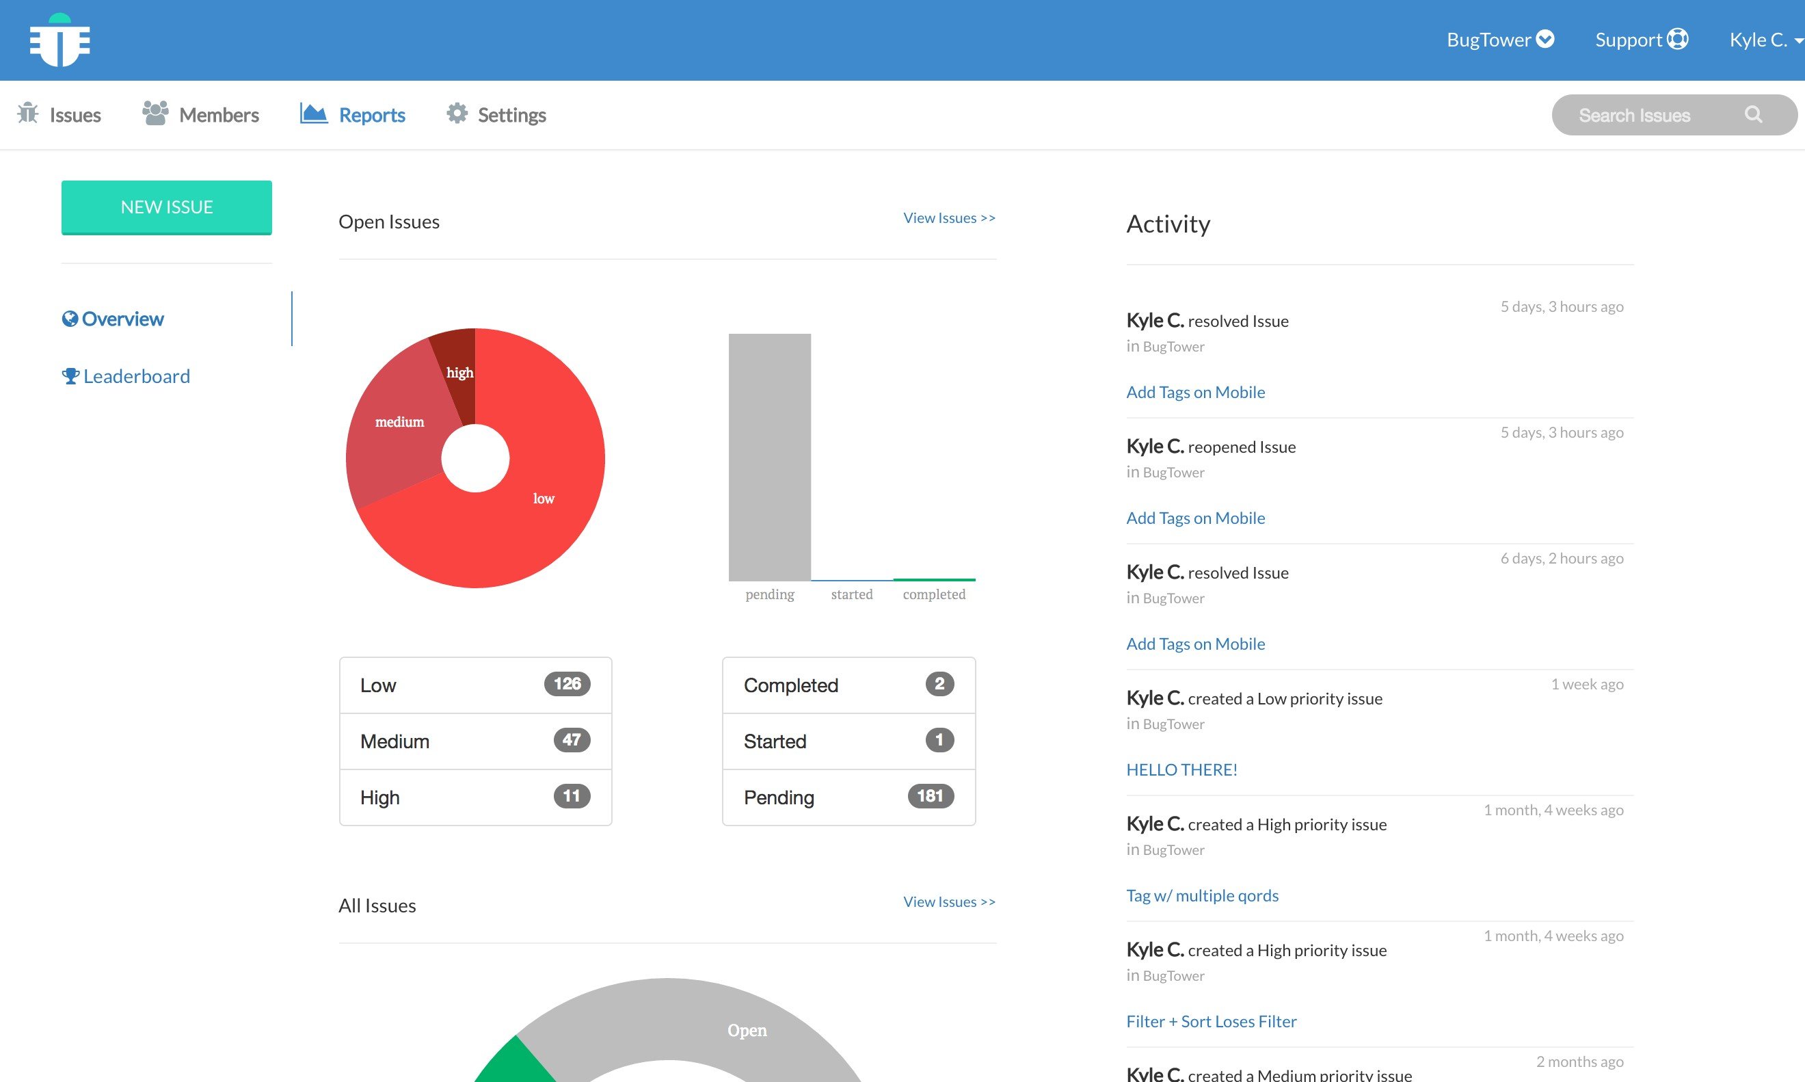Screen dimensions: 1805x1082
Task: Click the "pending" axis label
Action: (x=769, y=595)
